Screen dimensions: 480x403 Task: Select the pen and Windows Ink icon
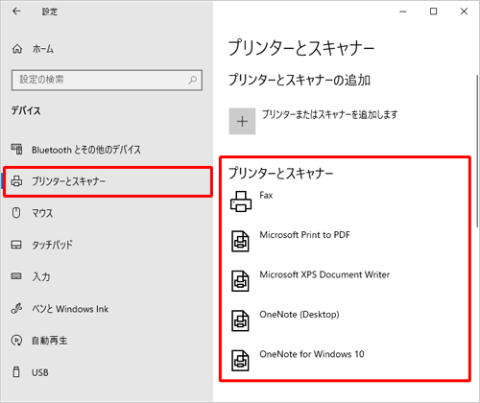[x=16, y=308]
